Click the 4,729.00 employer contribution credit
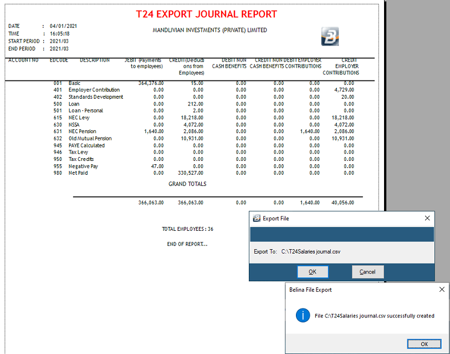450x354 pixels. point(344,90)
